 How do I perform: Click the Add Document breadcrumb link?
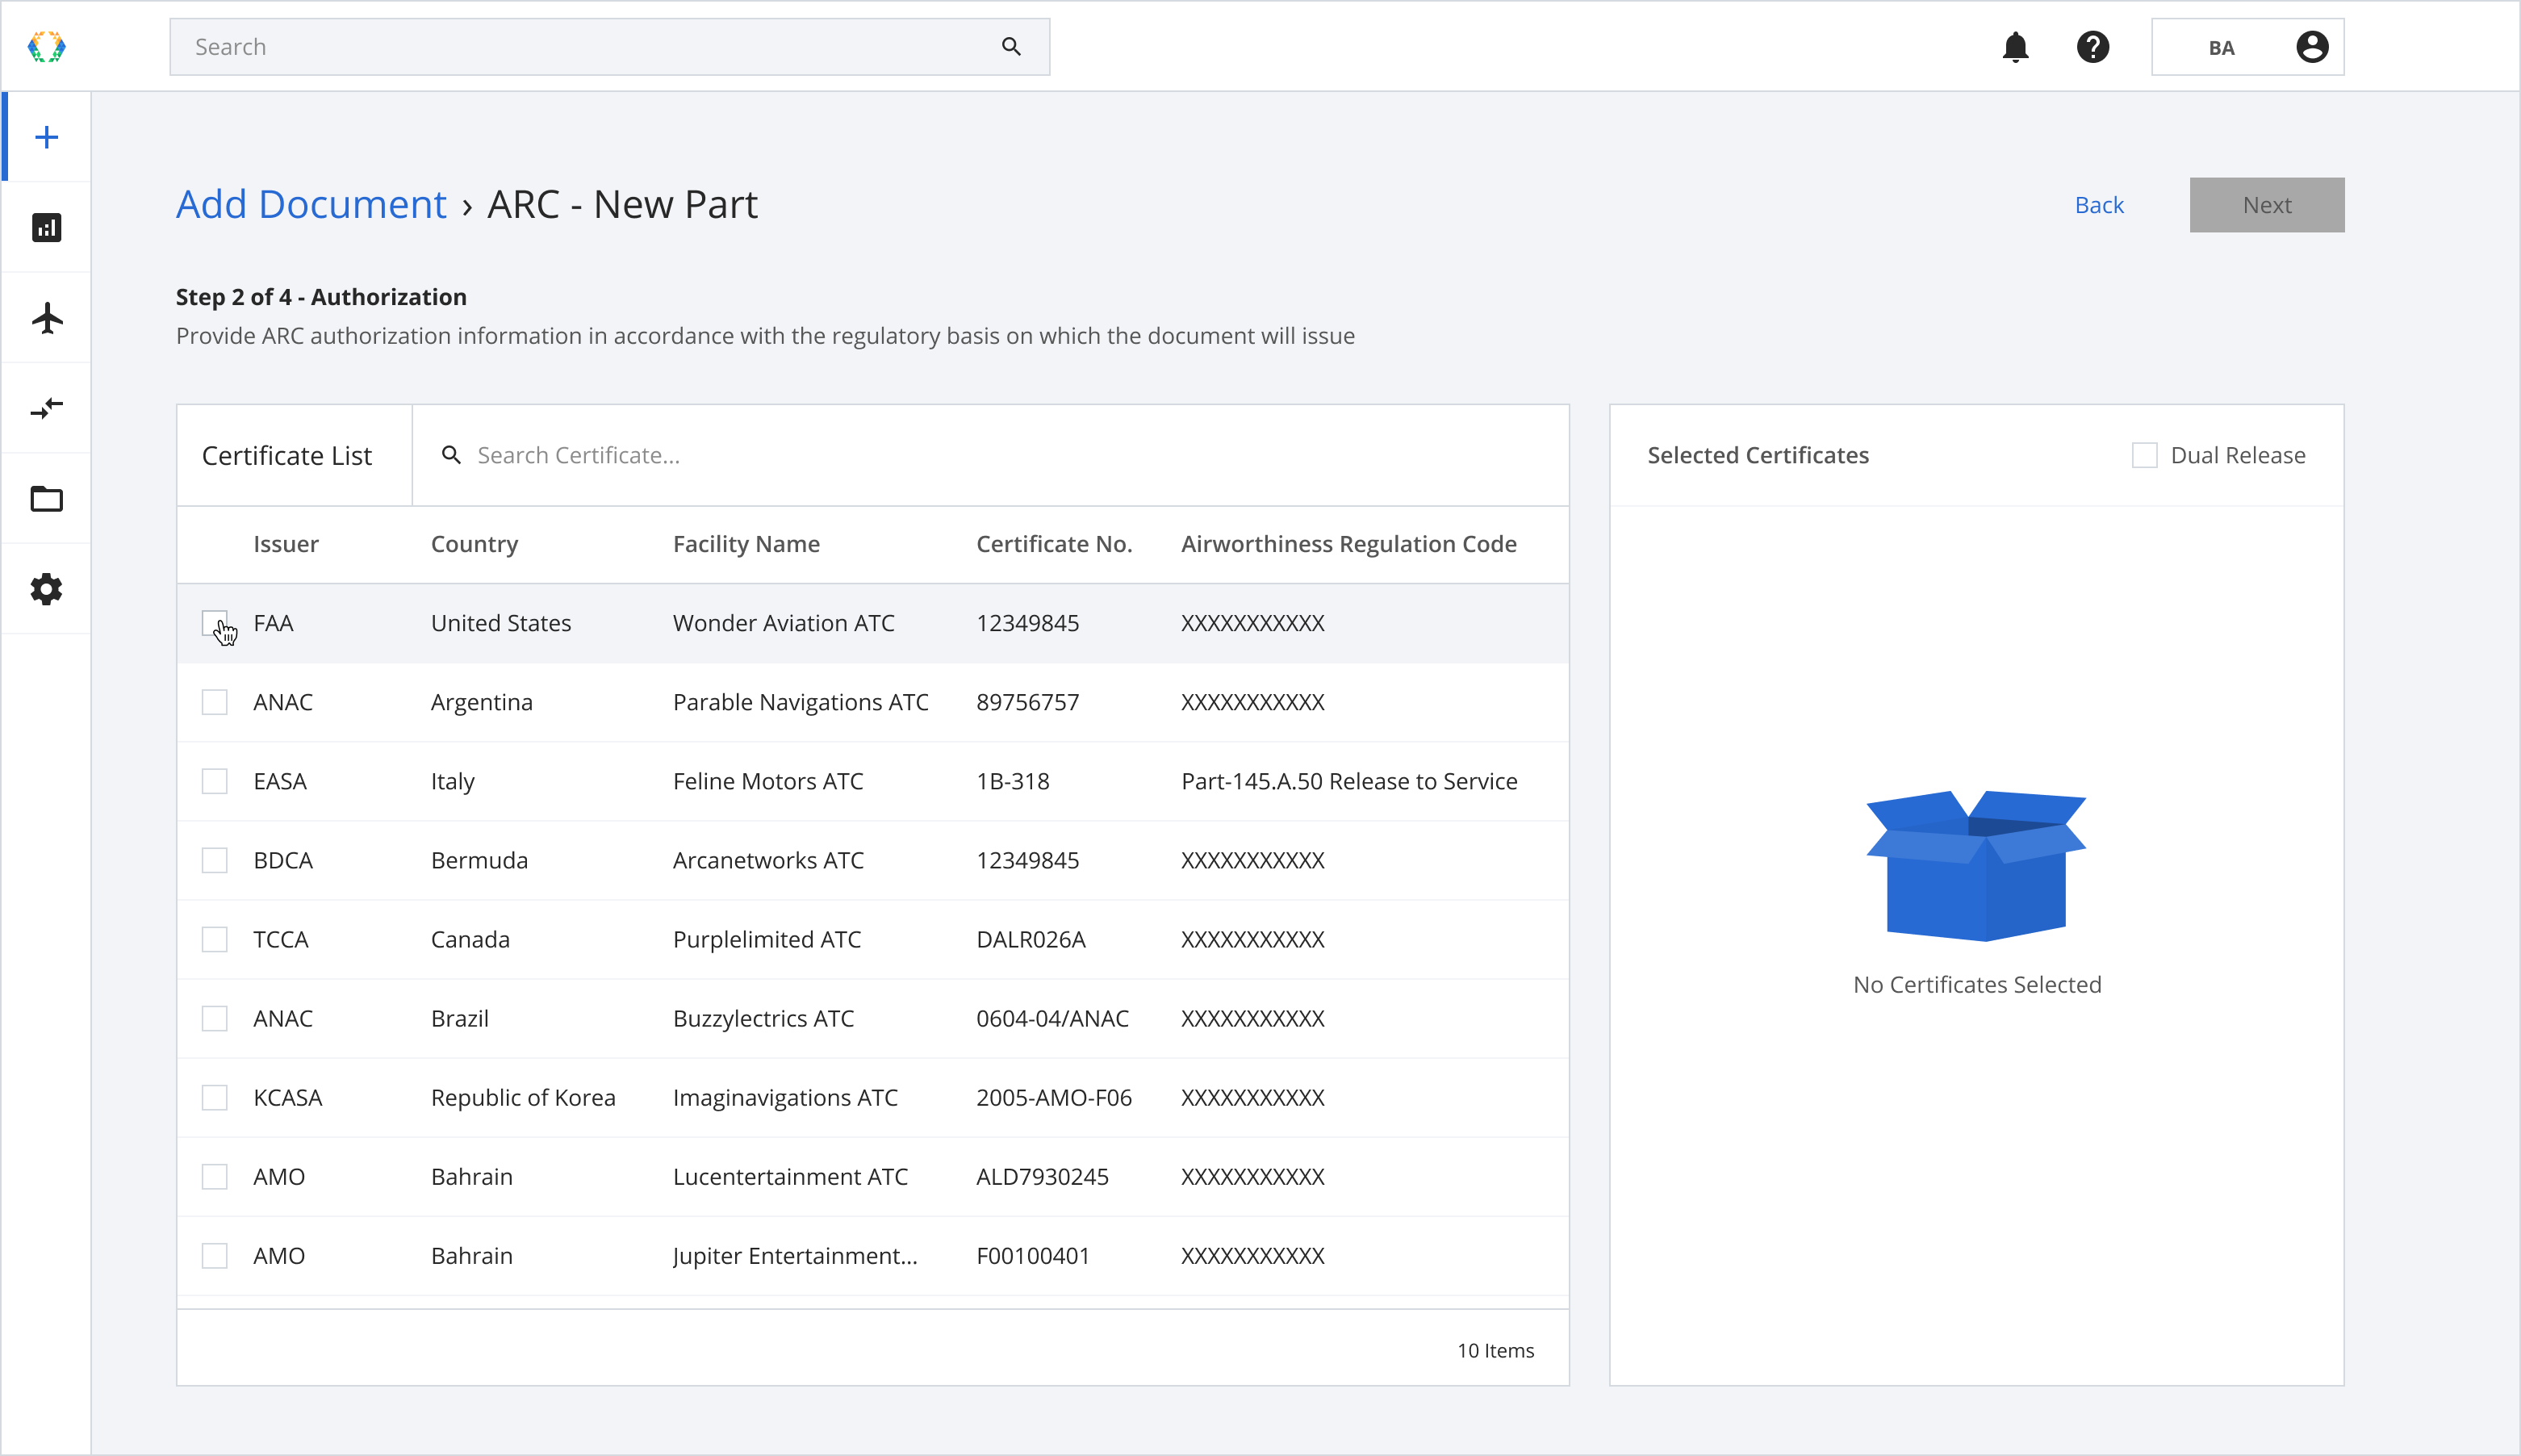click(x=310, y=203)
